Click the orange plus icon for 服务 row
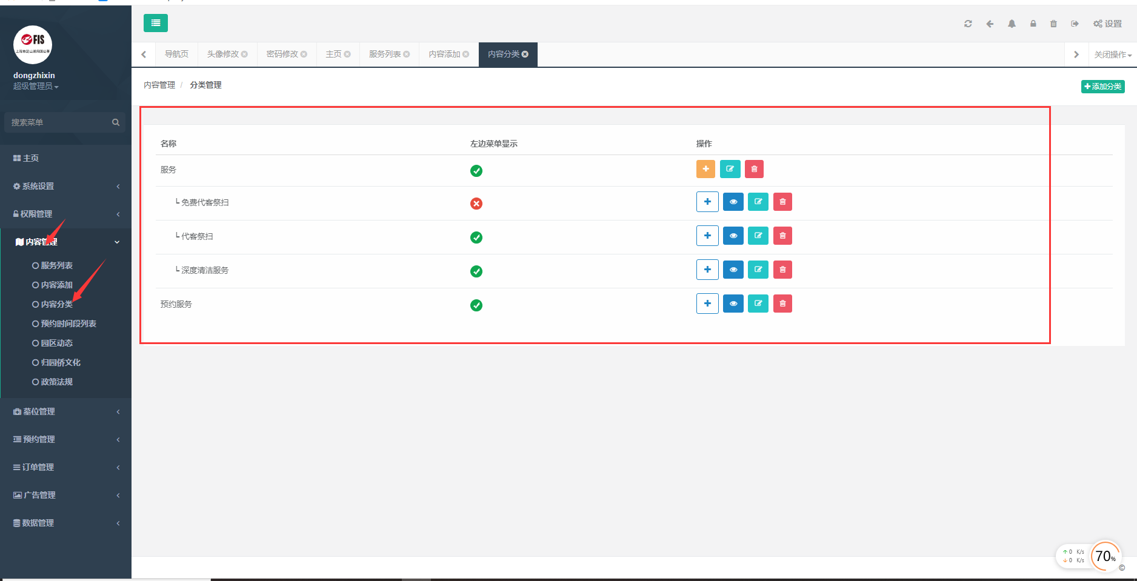Viewport: 1137px width, 581px height. coord(705,169)
